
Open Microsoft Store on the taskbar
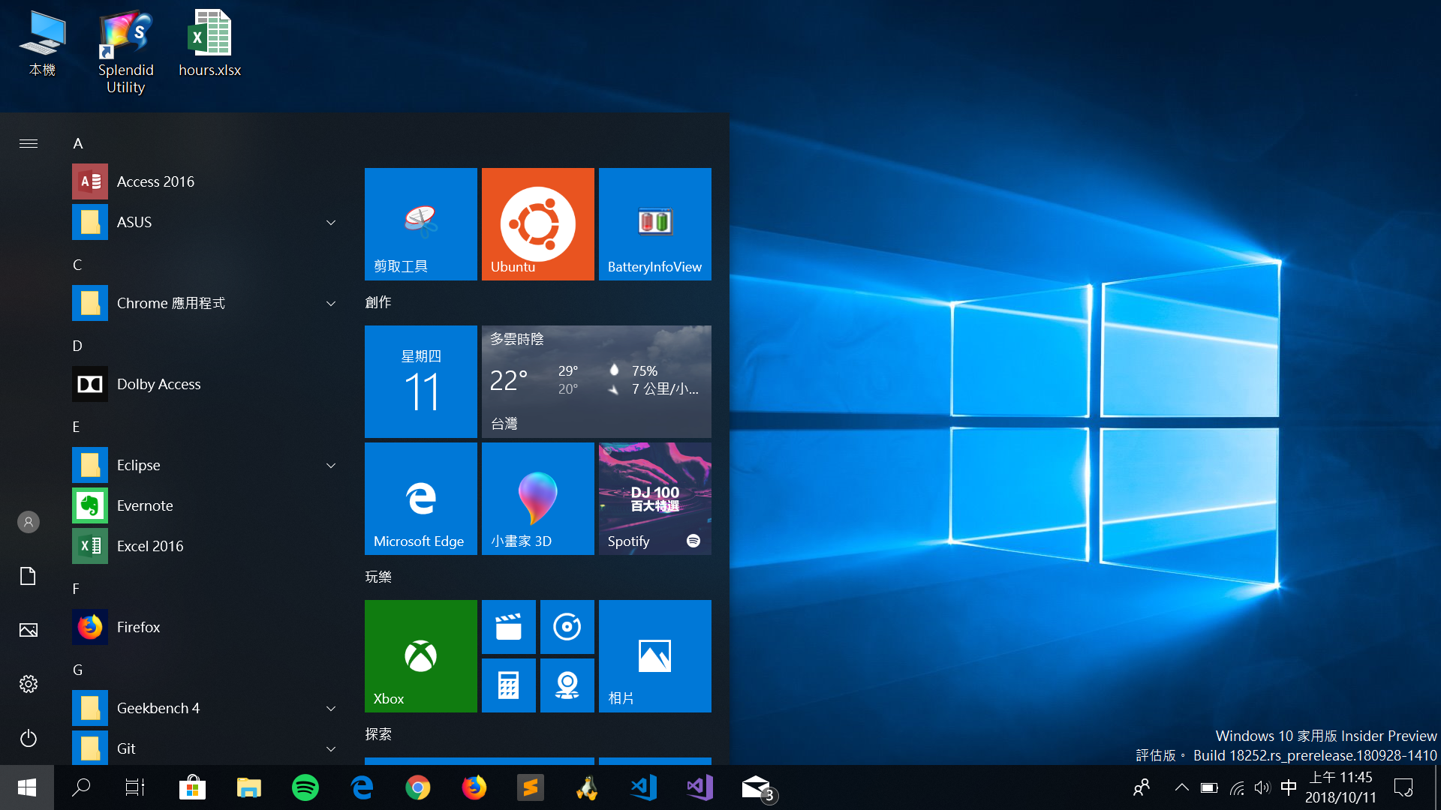click(193, 787)
